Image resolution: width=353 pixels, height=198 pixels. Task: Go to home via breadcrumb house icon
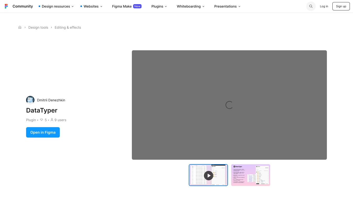(x=20, y=27)
